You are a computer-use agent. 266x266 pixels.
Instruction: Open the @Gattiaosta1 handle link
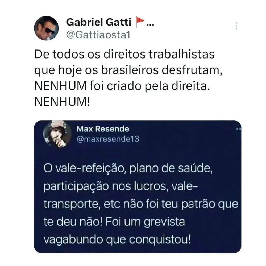pyautogui.click(x=98, y=35)
